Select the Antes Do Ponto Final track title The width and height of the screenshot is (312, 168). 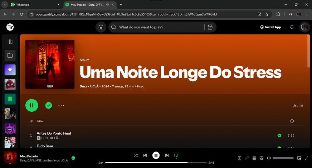tap(54, 133)
